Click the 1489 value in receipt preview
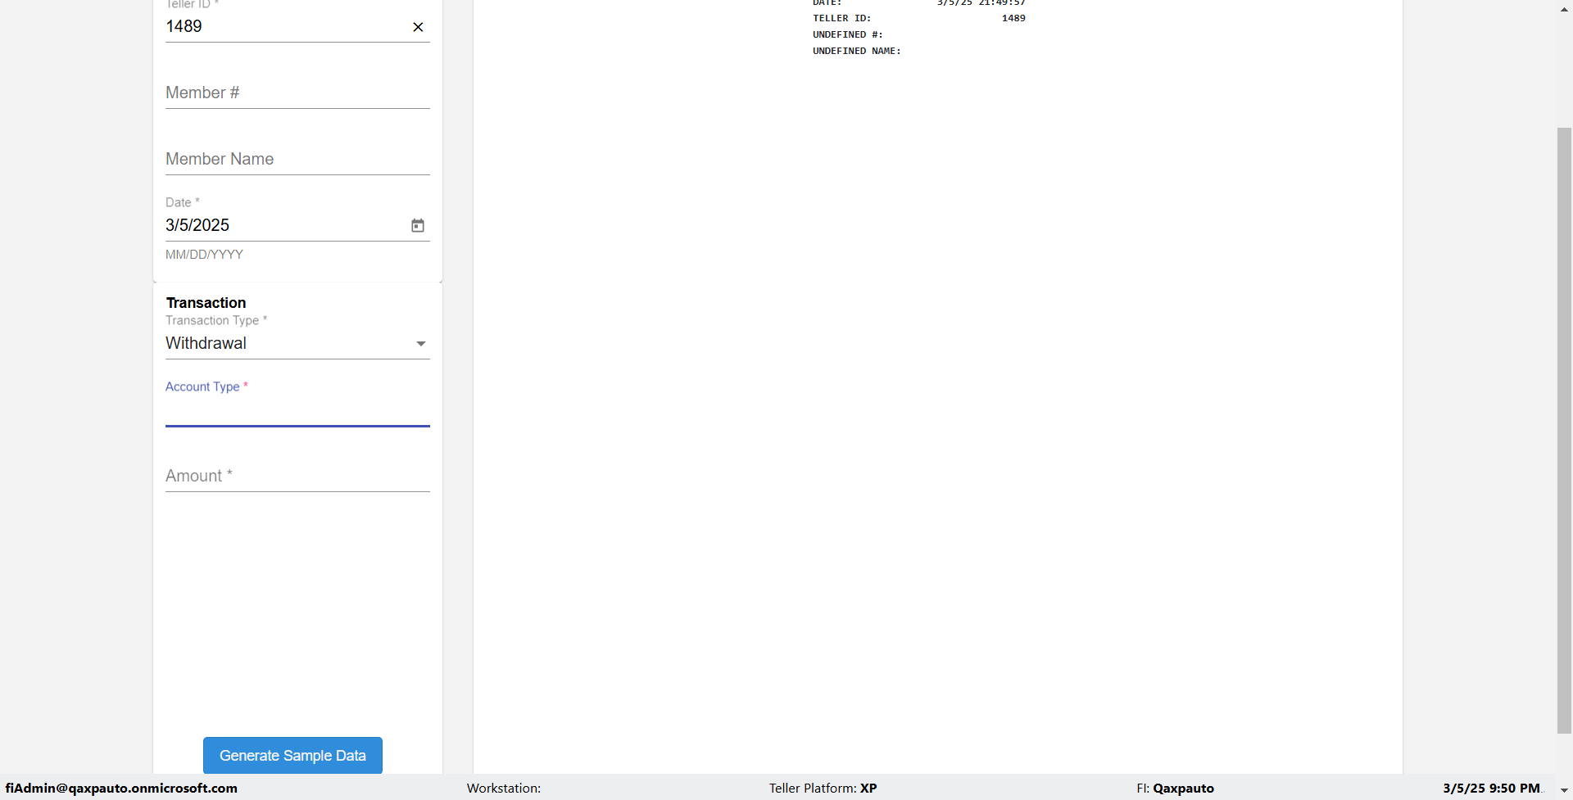Viewport: 1573px width, 800px height. click(x=1013, y=18)
